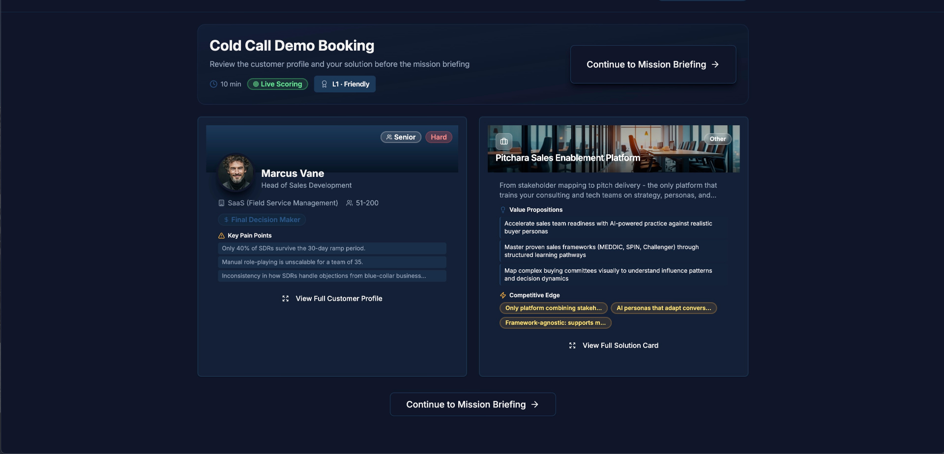This screenshot has height=454, width=944.
Task: Click the Final Decision Maker tag
Action: pyautogui.click(x=262, y=220)
